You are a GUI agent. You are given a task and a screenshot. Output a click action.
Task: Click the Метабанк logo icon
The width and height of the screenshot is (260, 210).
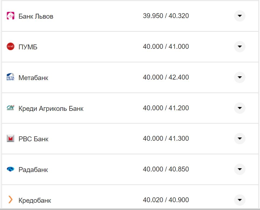pyautogui.click(x=10, y=77)
